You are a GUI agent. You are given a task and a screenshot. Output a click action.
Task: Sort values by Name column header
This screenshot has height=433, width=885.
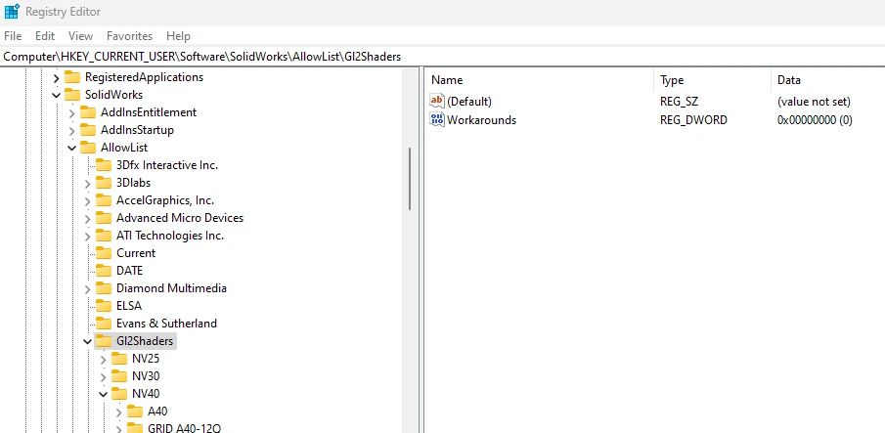pos(447,80)
